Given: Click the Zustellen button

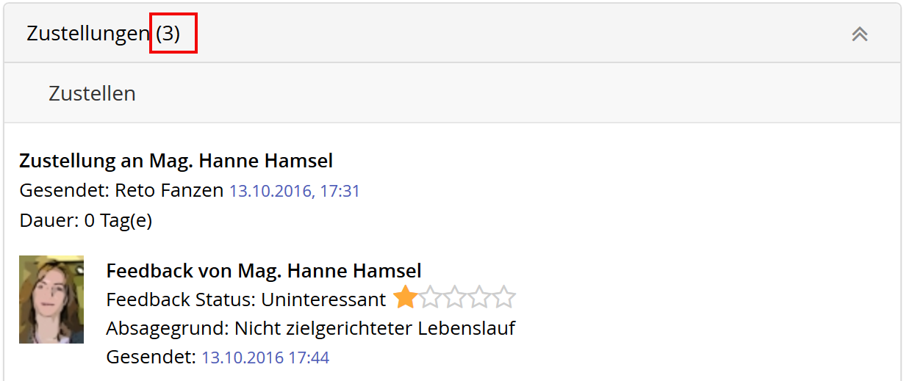Looking at the screenshot, I should pos(92,93).
